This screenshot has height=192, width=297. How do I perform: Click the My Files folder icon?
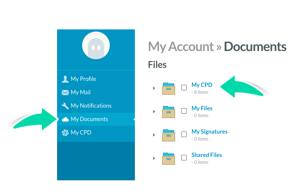169,112
